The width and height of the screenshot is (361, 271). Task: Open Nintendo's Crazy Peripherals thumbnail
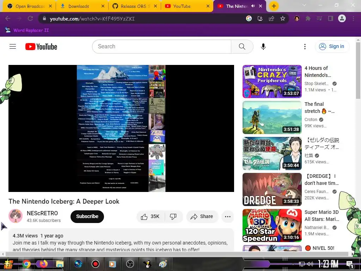tap(272, 82)
